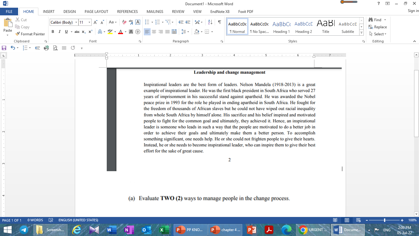Image resolution: width=419 pixels, height=236 pixels.
Task: Apply italic formatting
Action: (59, 32)
